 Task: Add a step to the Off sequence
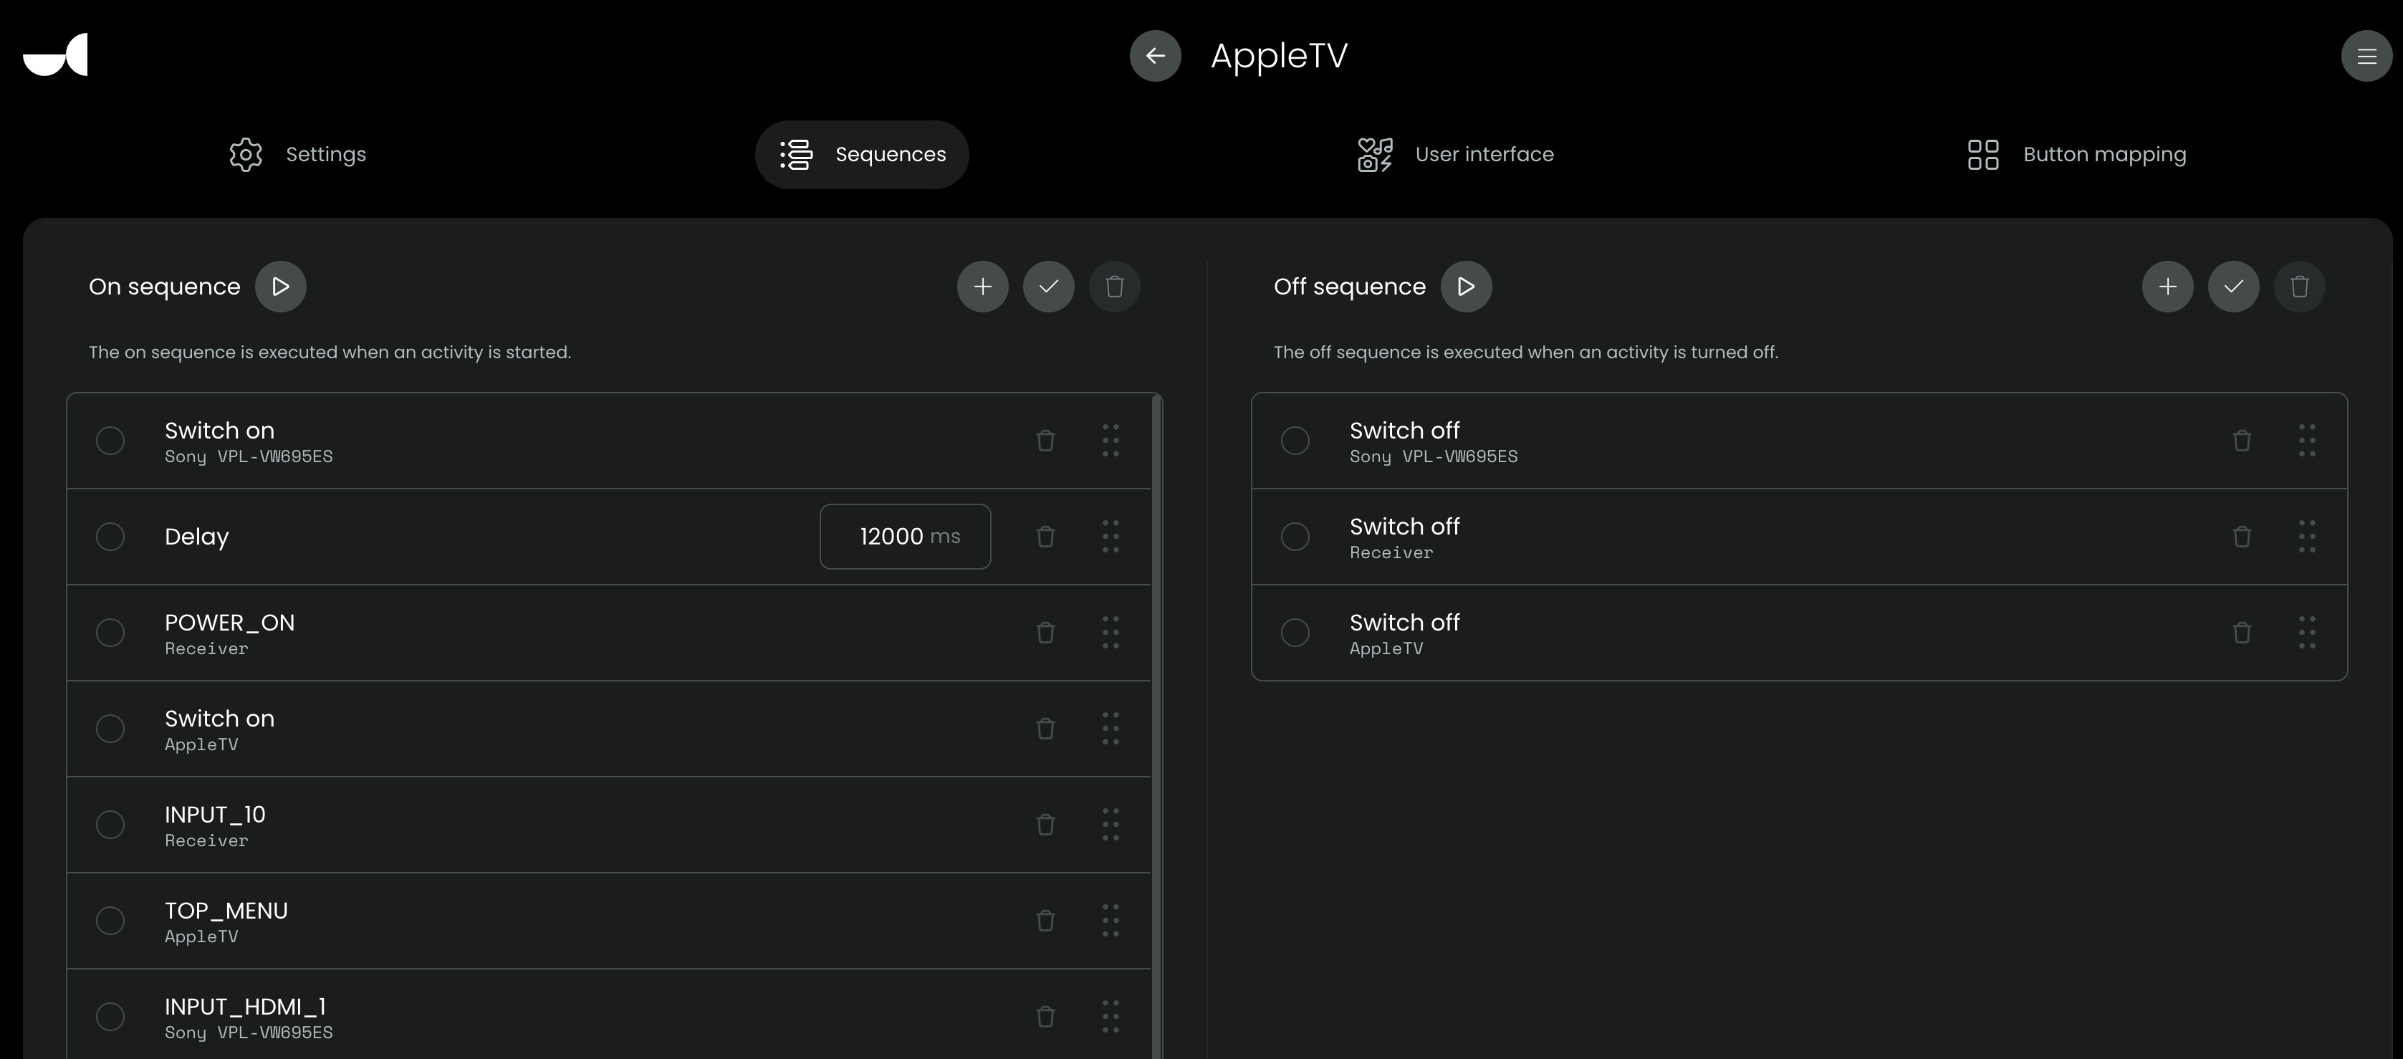(x=2168, y=287)
